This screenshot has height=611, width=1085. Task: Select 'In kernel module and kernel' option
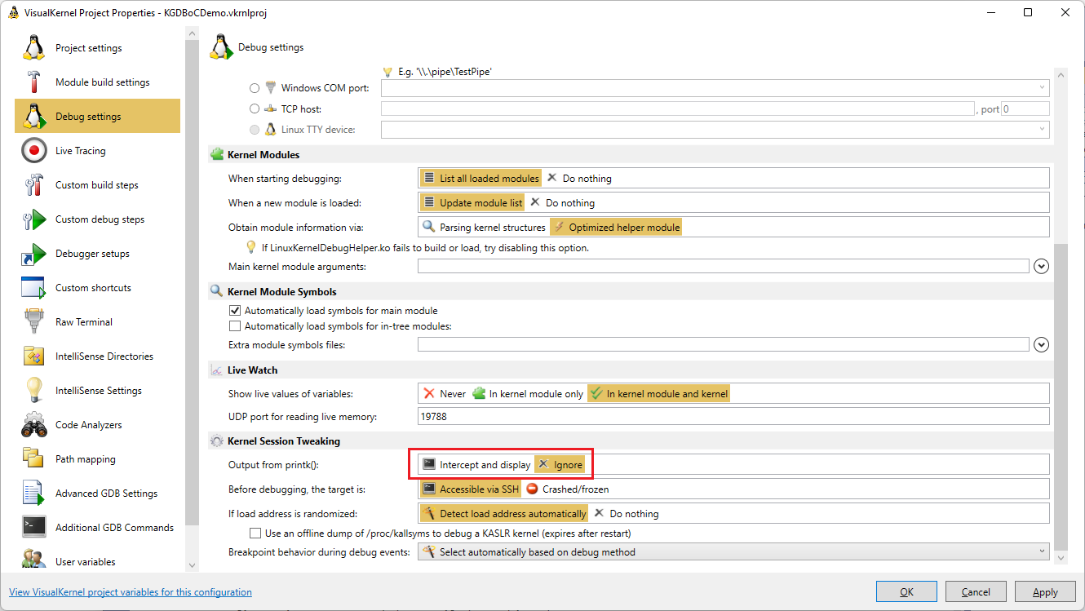coord(658,393)
